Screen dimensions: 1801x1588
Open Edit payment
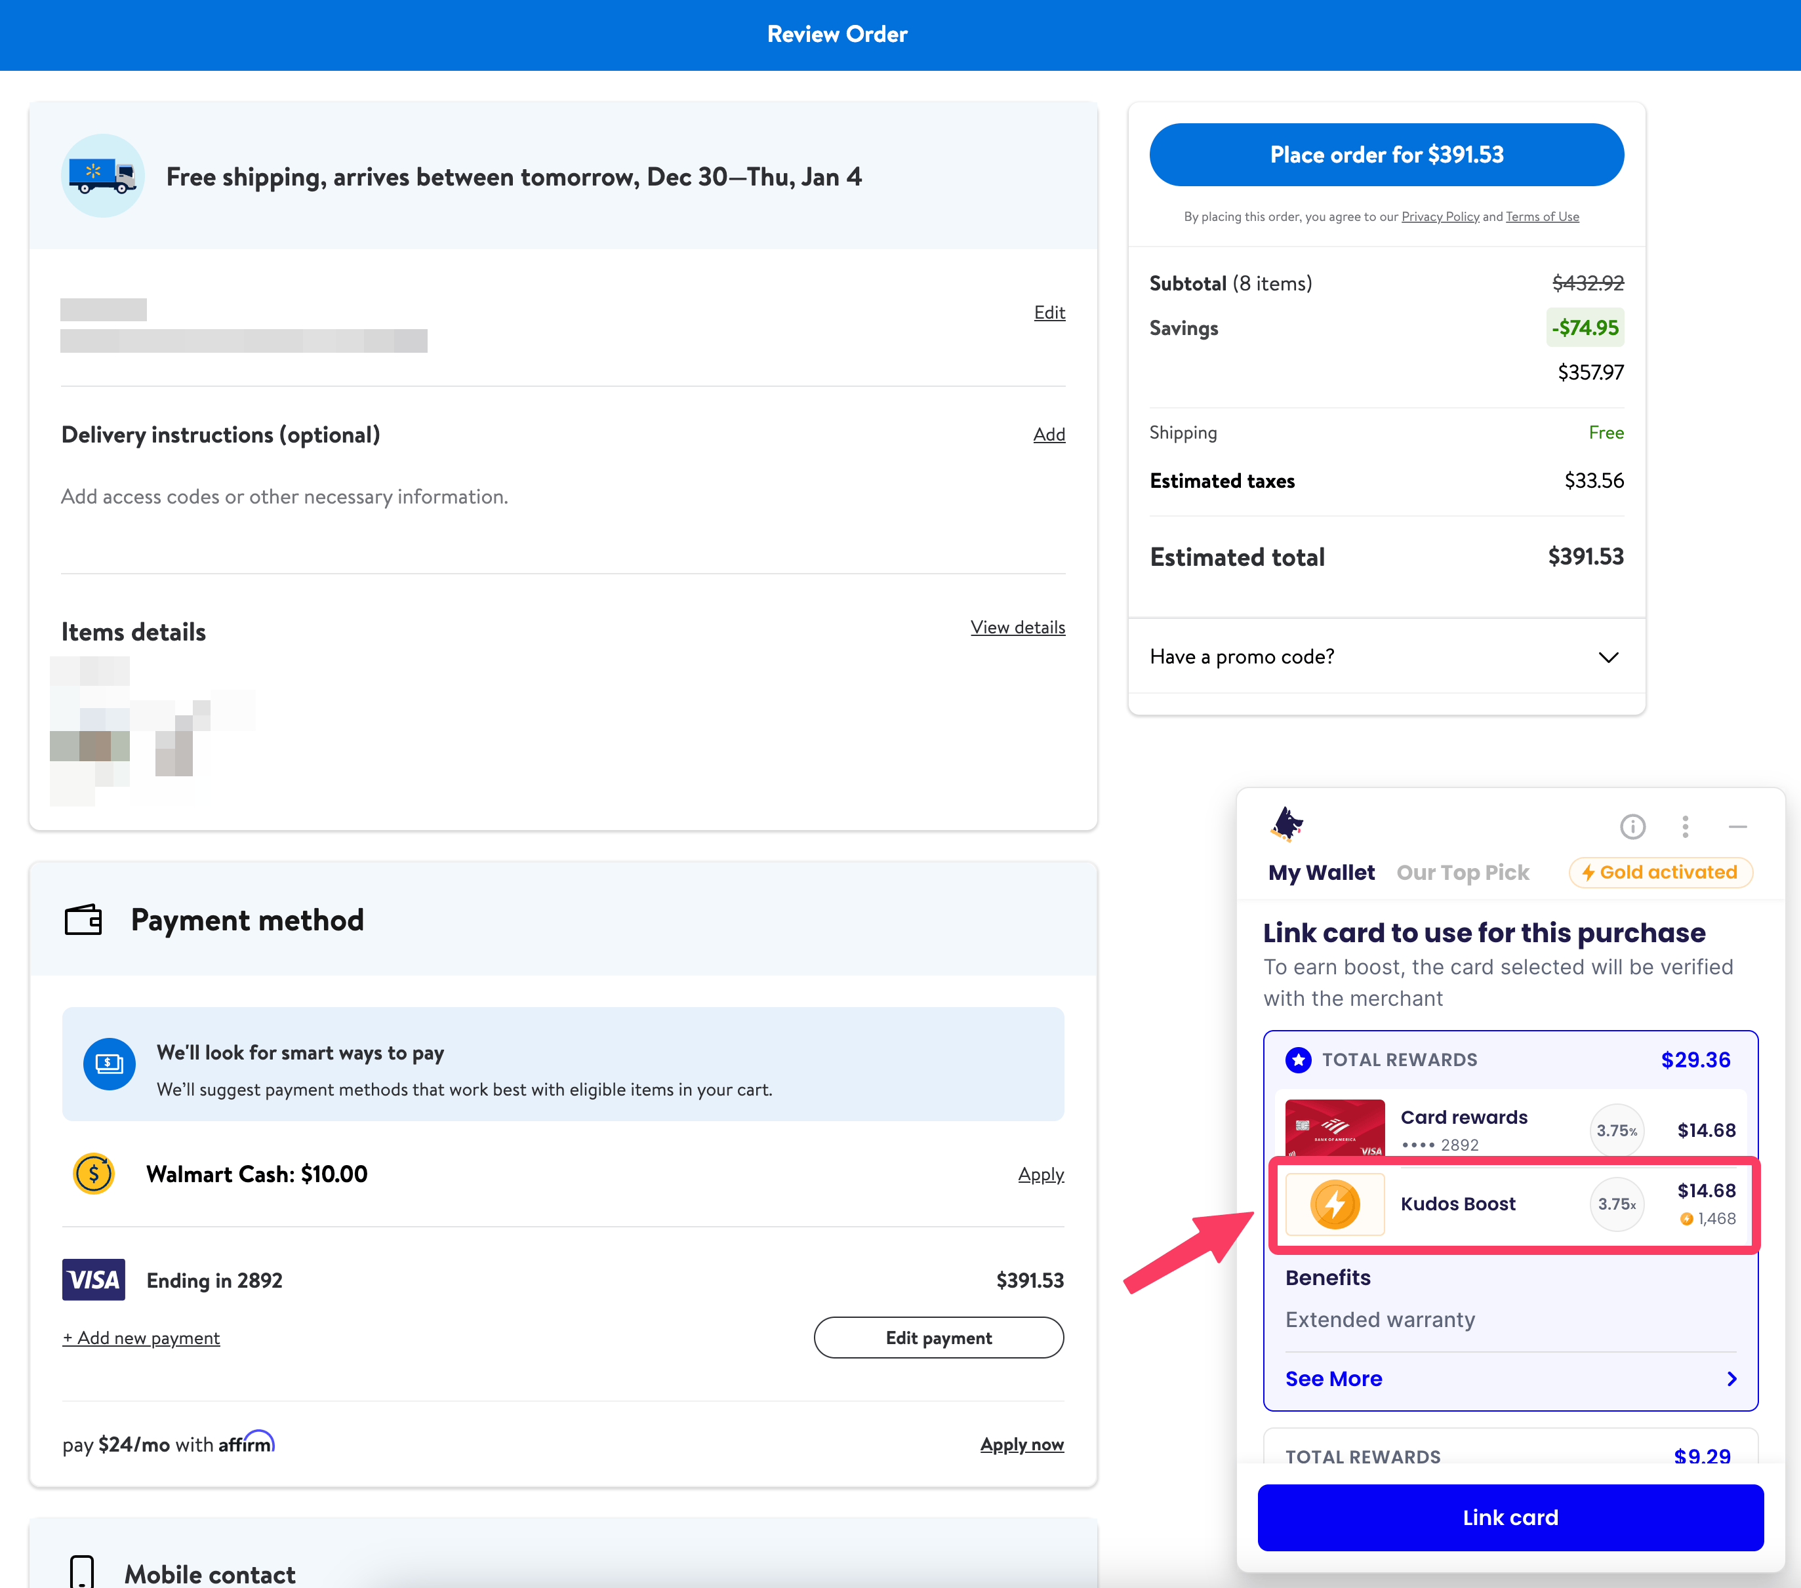pos(939,1338)
